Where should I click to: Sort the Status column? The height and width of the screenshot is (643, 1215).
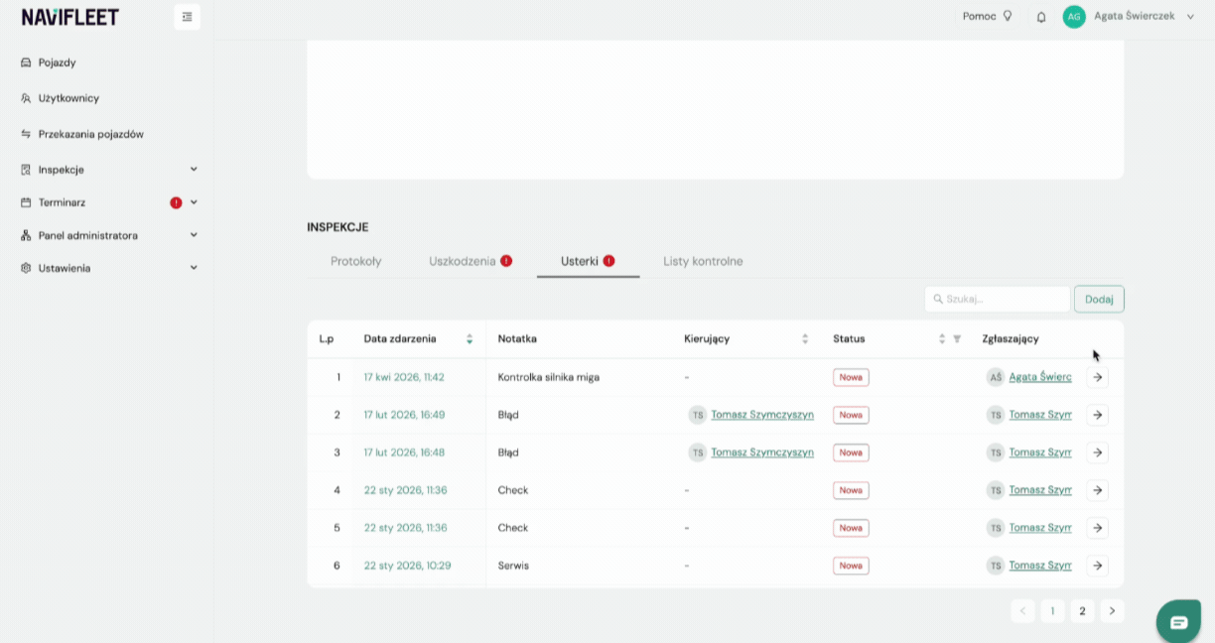pyautogui.click(x=942, y=338)
